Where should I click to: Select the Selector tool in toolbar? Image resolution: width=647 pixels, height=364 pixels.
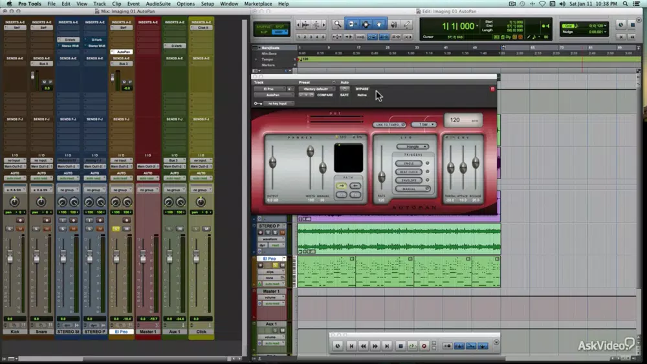point(366,25)
